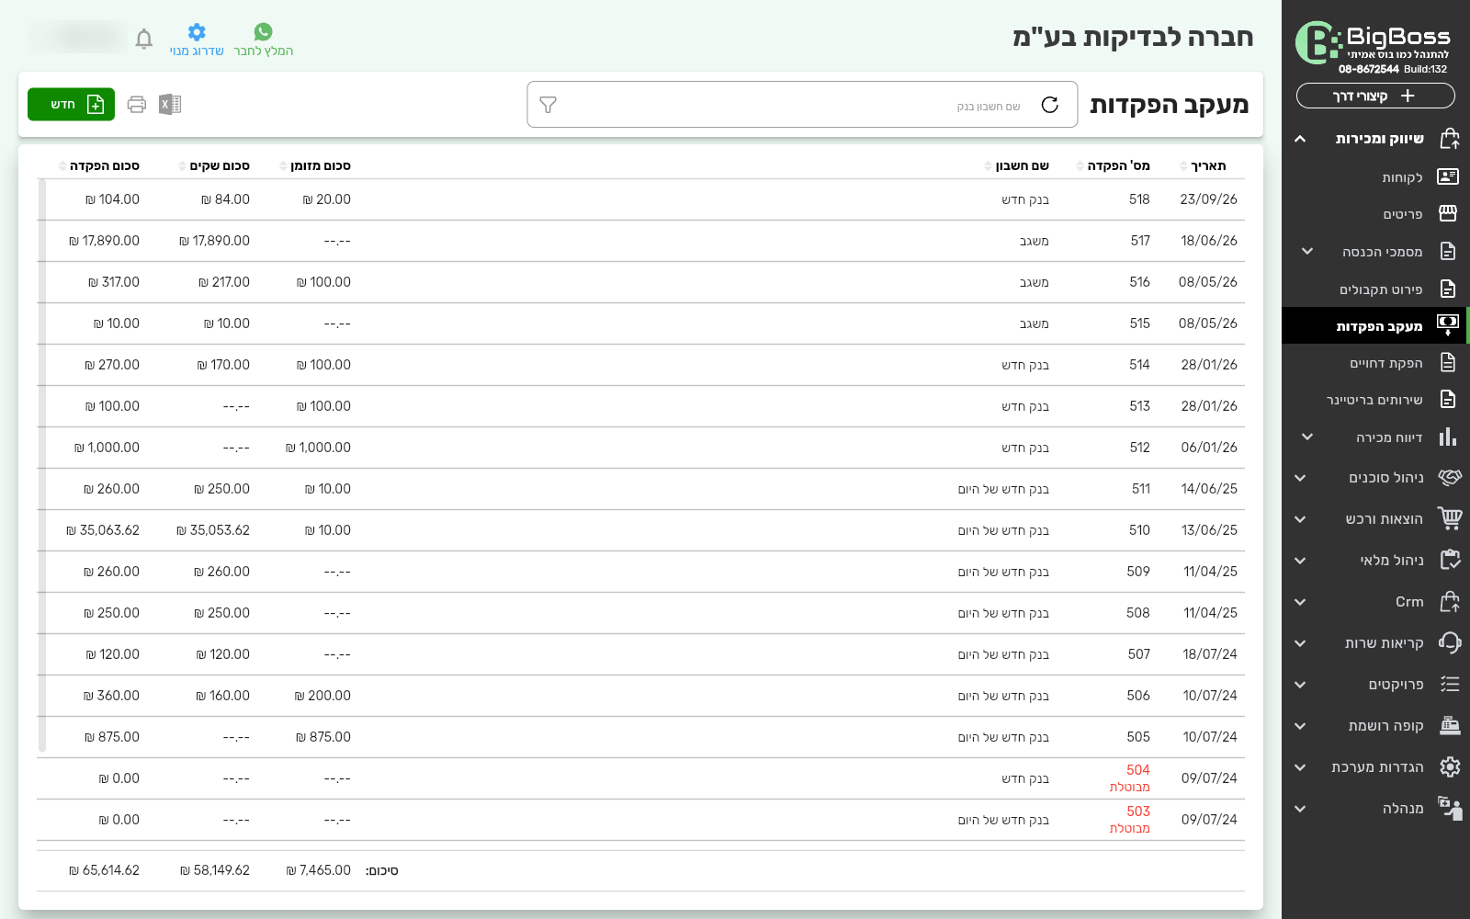This screenshot has width=1470, height=919.
Task: Sort by תאריך date column header
Action: coord(1203,166)
